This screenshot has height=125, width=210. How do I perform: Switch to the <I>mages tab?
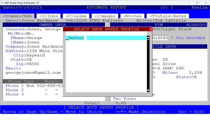[x=105, y=16]
